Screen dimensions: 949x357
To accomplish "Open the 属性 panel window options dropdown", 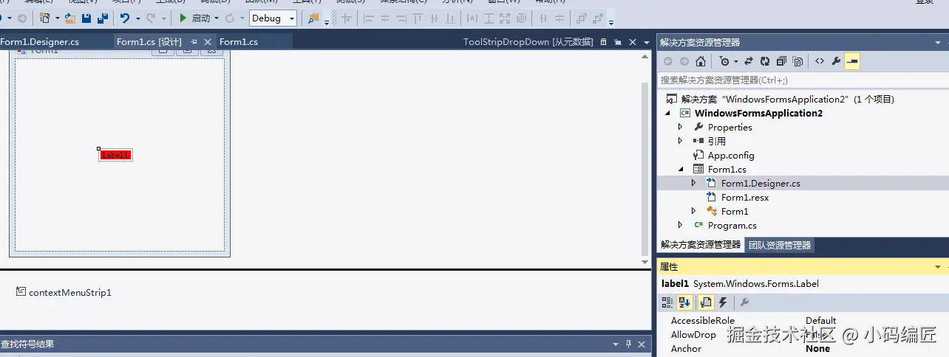I will [x=939, y=266].
